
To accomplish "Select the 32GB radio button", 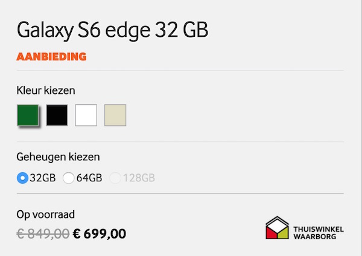I will (23, 178).
